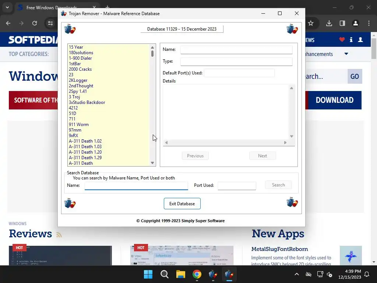The image size is (377, 283).
Task: Open File Explorer from taskbar
Action: click(x=180, y=274)
